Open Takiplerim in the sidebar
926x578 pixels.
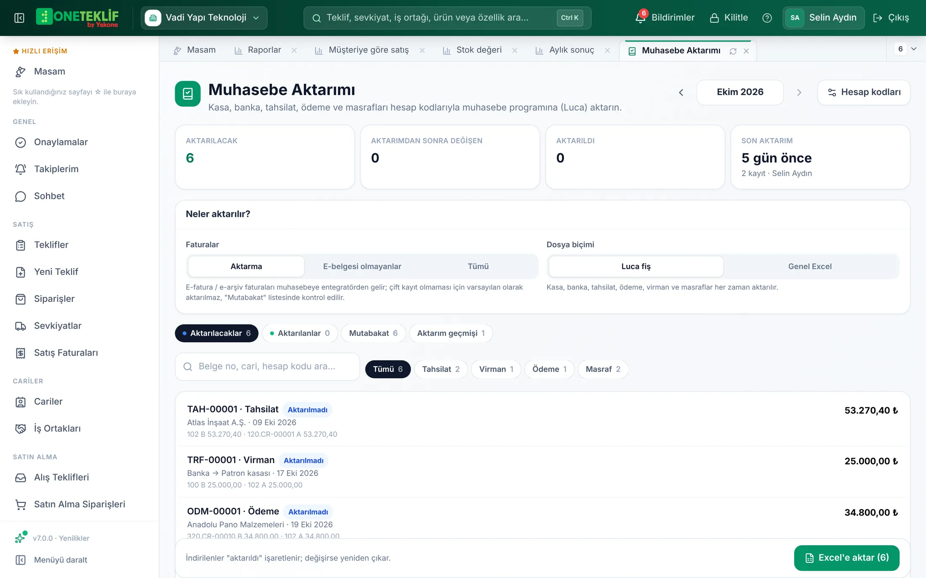(80, 169)
